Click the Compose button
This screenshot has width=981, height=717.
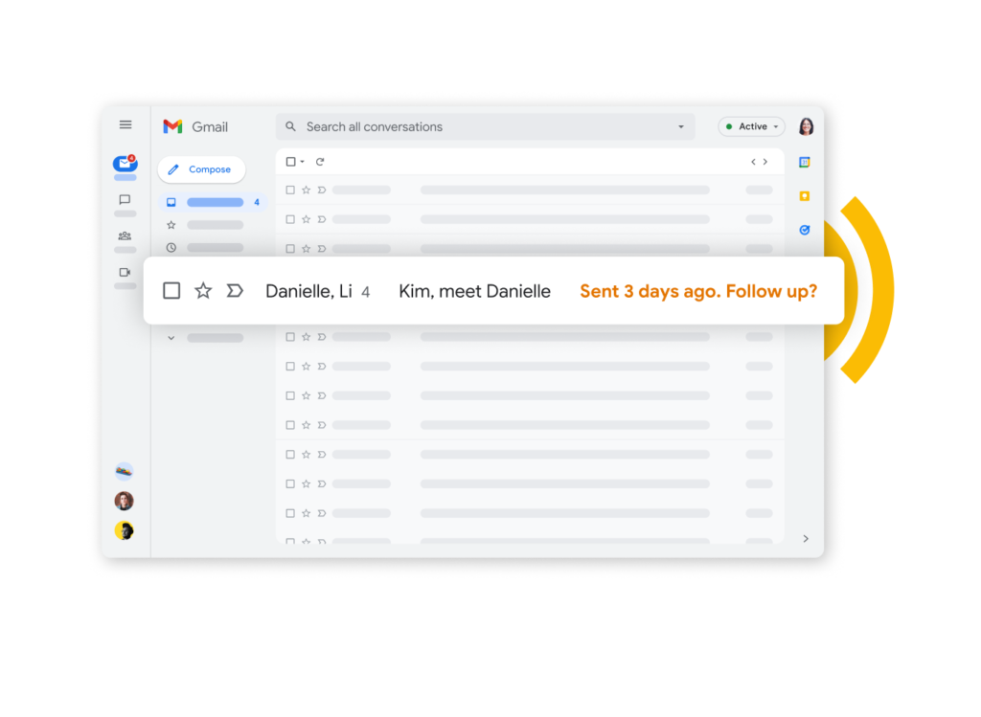[x=201, y=169]
